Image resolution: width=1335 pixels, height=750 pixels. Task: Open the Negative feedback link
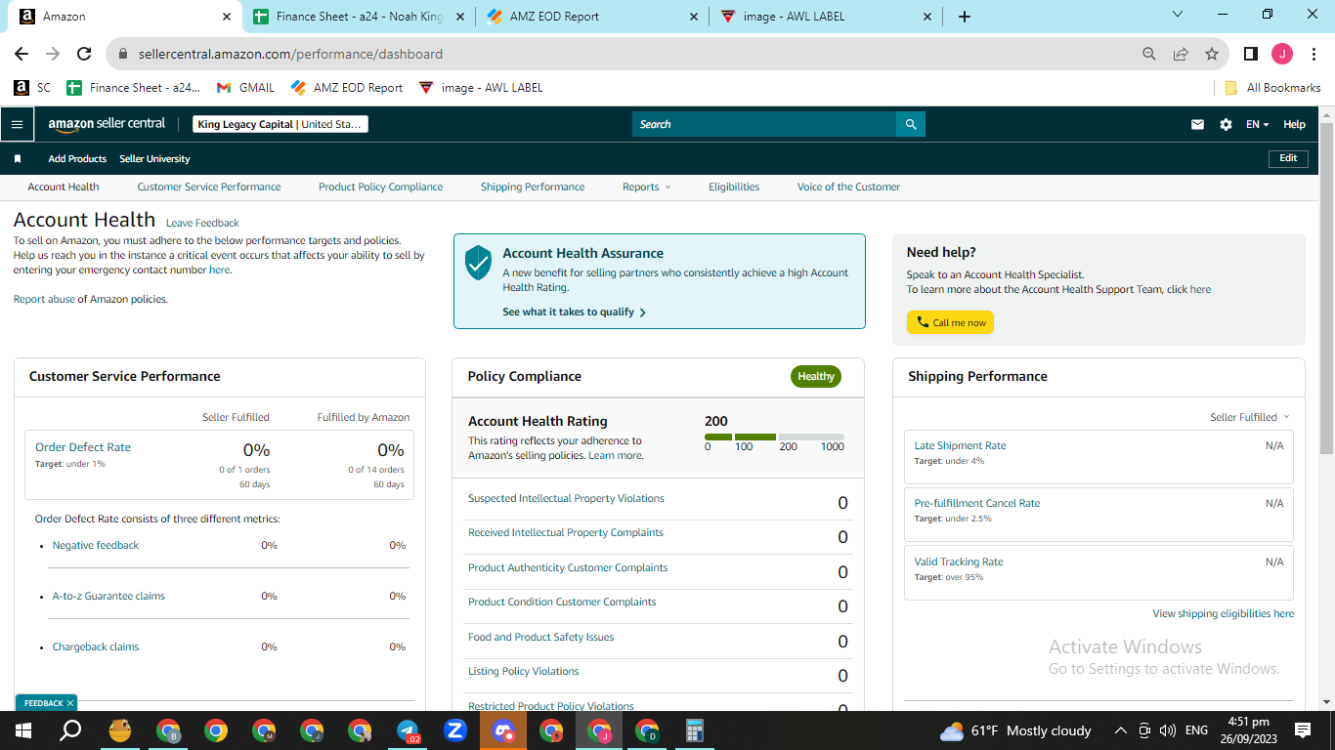(x=96, y=545)
